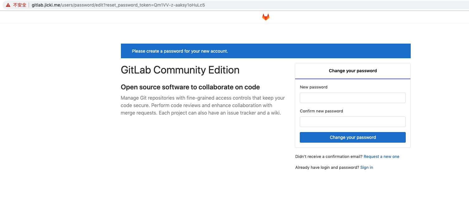Click the "Didn't receive a confirmation email?" text
Image resolution: width=469 pixels, height=204 pixels.
pos(328,156)
